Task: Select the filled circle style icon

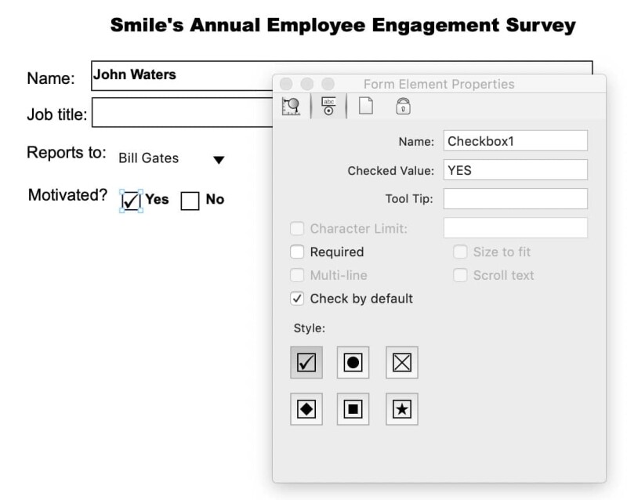Action: click(x=353, y=362)
